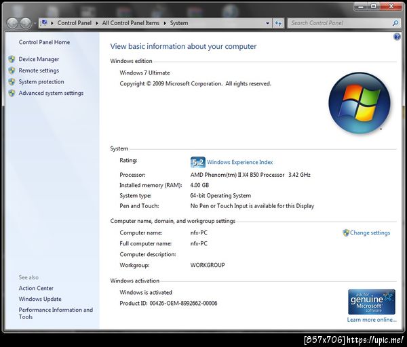Open Device Manager from the sidebar
This screenshot has height=347, width=407.
pyautogui.click(x=39, y=59)
